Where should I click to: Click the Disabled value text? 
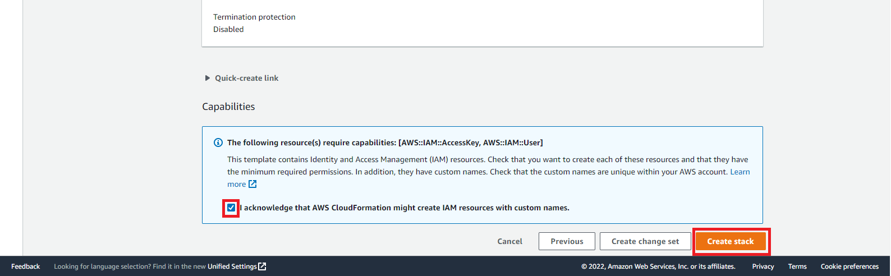point(228,29)
